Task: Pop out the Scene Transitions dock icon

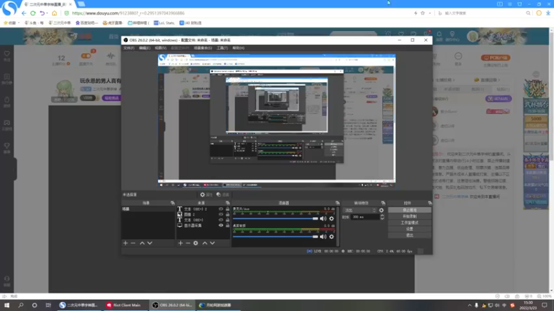Action: pos(383,203)
